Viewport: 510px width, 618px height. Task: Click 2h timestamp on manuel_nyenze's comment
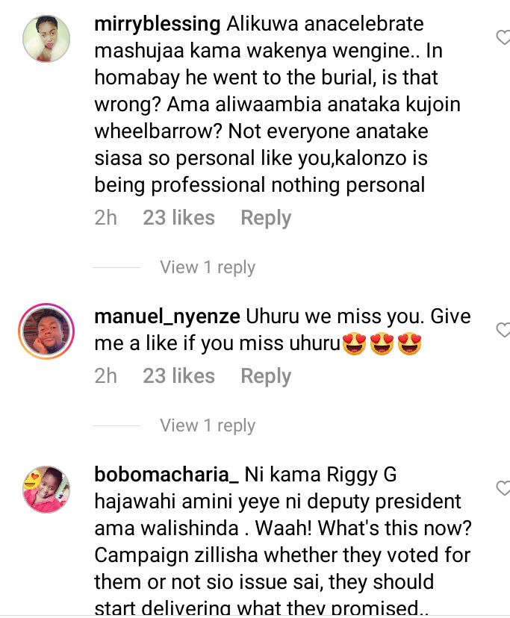click(x=106, y=375)
